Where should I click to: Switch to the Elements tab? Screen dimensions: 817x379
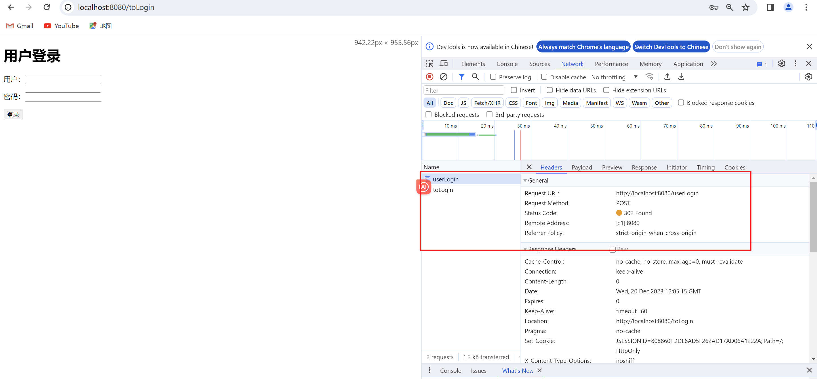(x=473, y=64)
